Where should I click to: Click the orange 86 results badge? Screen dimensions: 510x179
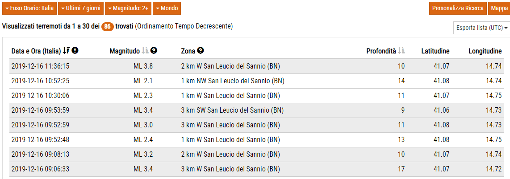[x=107, y=27]
